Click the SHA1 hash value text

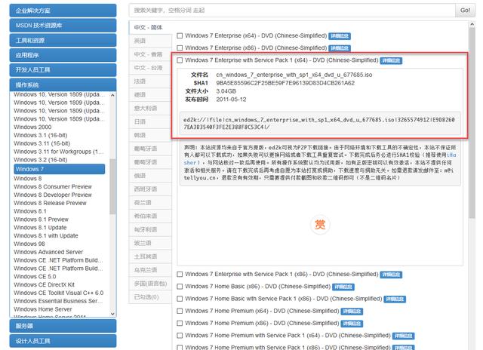click(285, 83)
